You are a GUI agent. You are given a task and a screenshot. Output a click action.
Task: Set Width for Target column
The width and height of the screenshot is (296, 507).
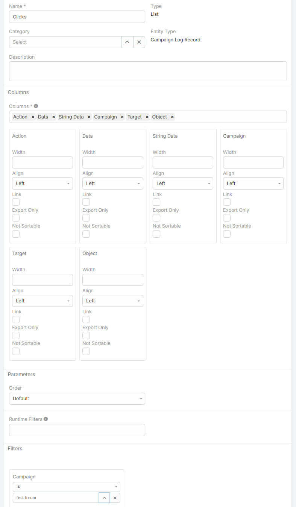tap(43, 280)
